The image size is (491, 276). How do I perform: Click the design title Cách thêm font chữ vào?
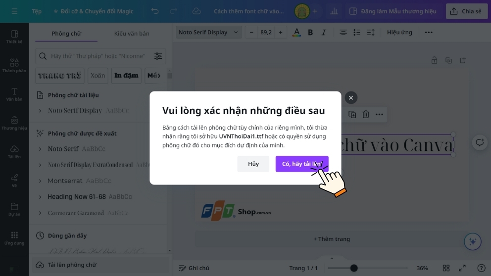[x=248, y=11]
